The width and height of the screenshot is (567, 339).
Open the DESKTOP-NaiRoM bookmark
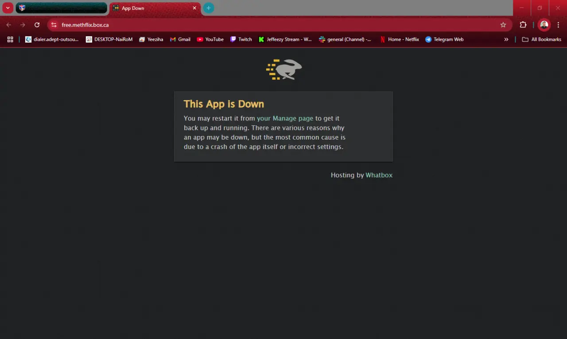pyautogui.click(x=109, y=39)
